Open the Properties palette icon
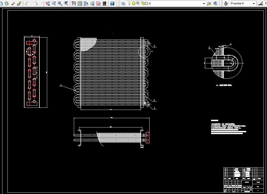The width and height of the screenshot is (267, 194). coord(74,3)
